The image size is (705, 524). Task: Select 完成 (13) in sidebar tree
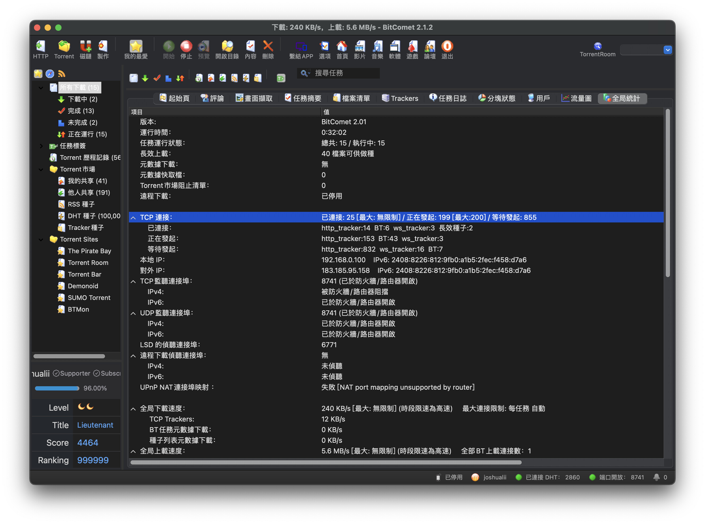81,111
